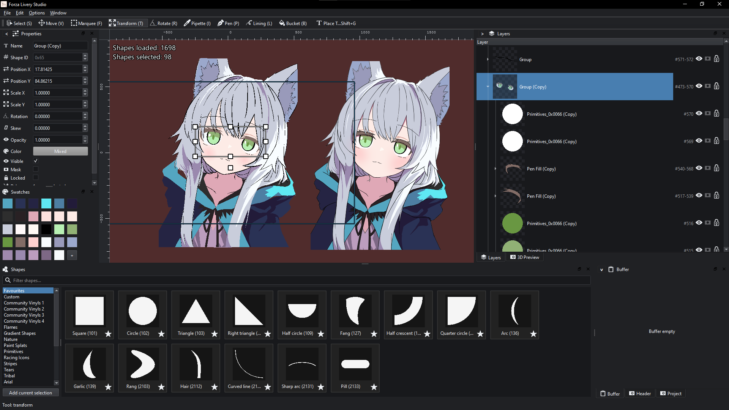Open the Options menu
The width and height of the screenshot is (729, 410).
[37, 13]
